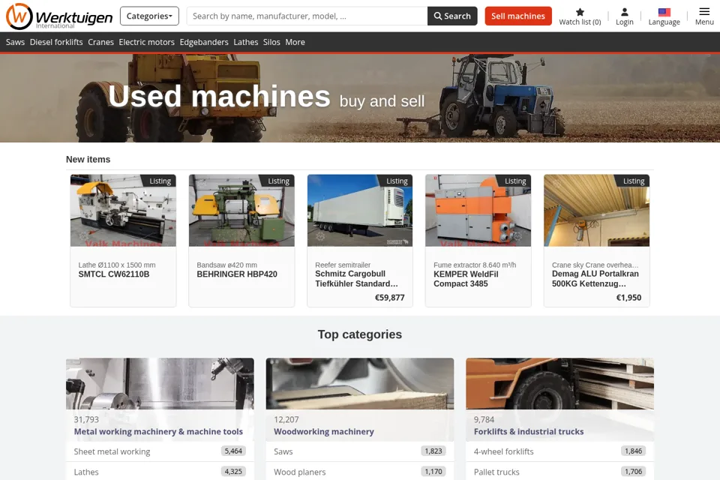Open Silos navigation link
The width and height of the screenshot is (720, 480).
tap(271, 42)
